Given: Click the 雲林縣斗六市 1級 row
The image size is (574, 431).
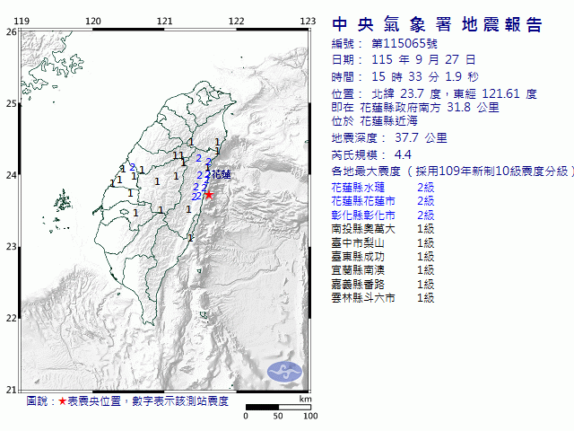Looking at the screenshot, I should point(383,298).
